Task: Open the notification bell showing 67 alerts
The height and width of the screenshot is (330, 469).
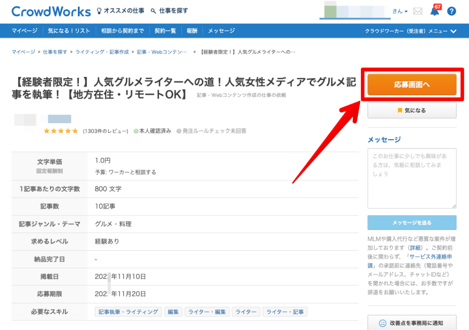Action: 434,11
